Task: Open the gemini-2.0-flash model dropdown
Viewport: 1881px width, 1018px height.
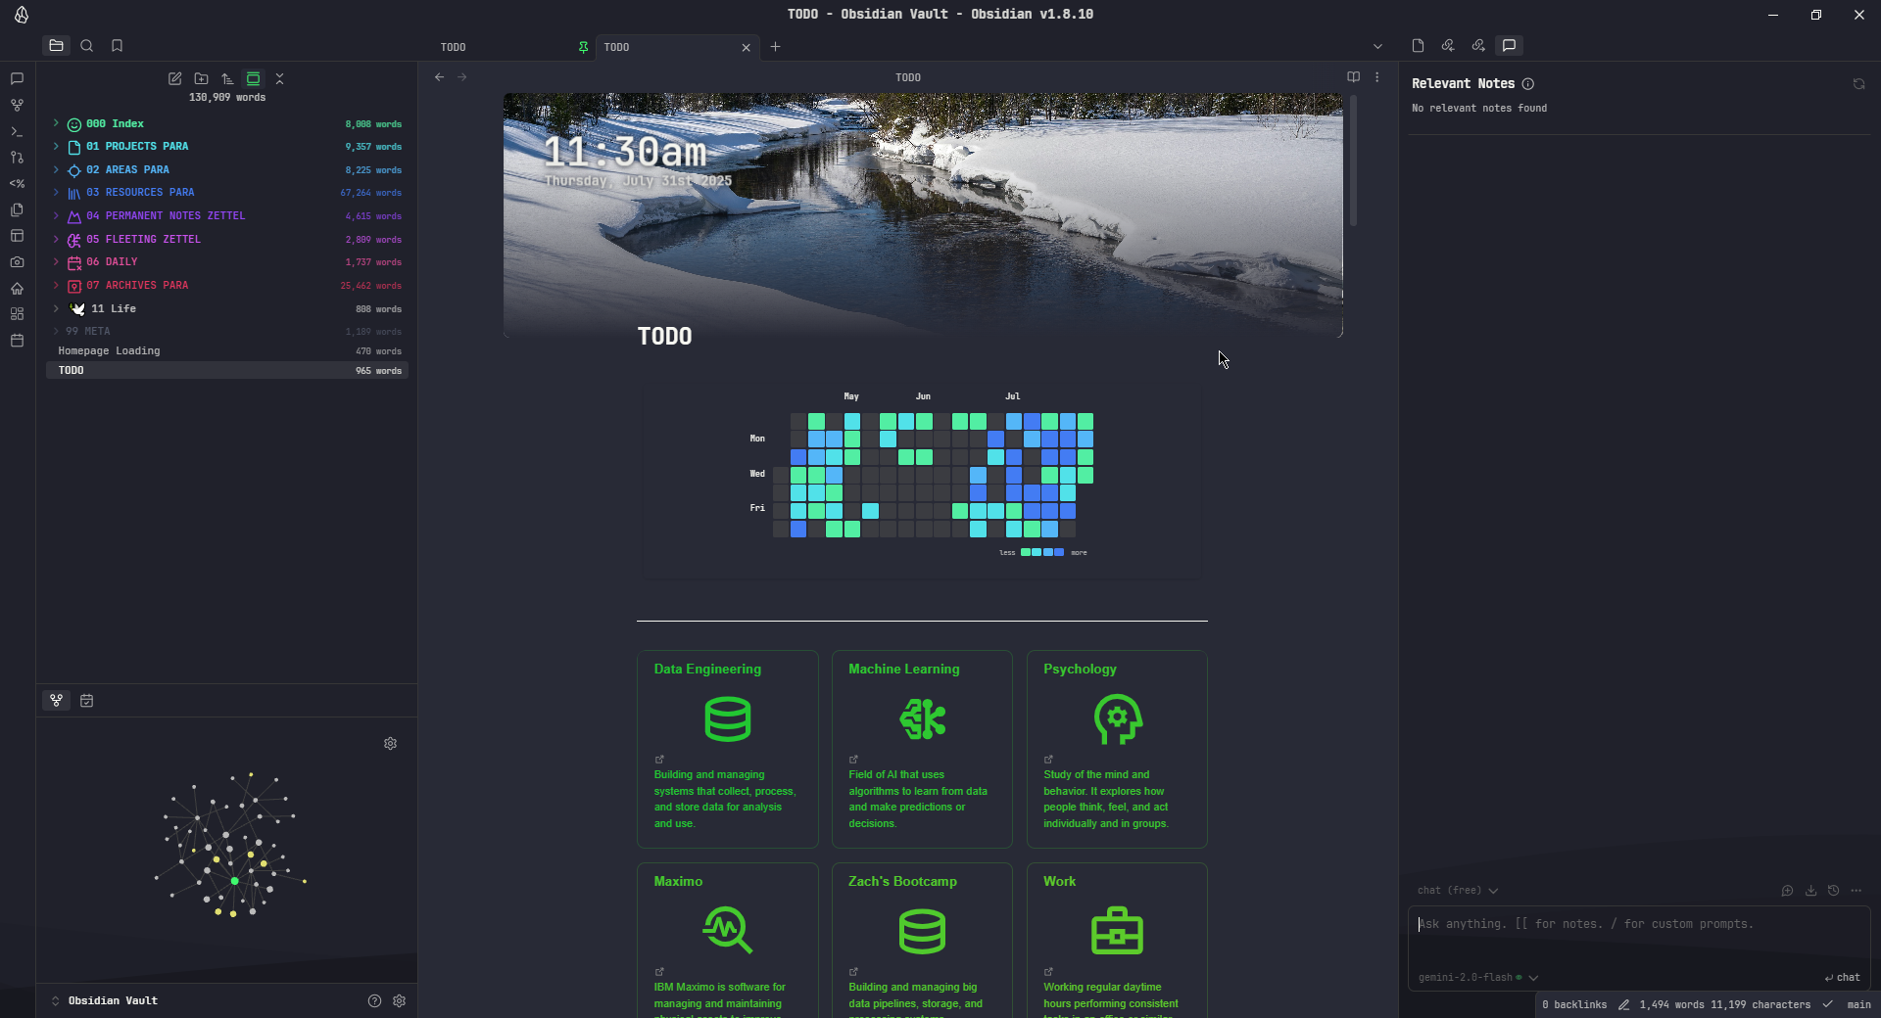Action: tap(1478, 978)
